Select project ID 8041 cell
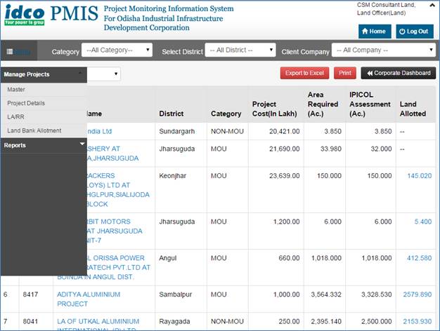This screenshot has width=440, height=331. point(30,321)
